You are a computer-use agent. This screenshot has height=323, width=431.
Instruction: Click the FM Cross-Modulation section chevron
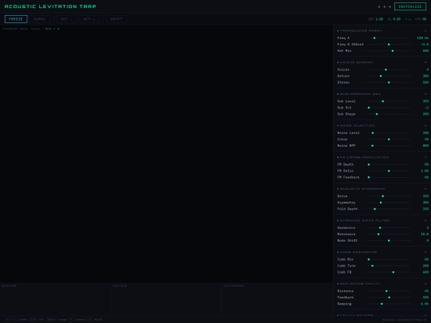(425, 157)
